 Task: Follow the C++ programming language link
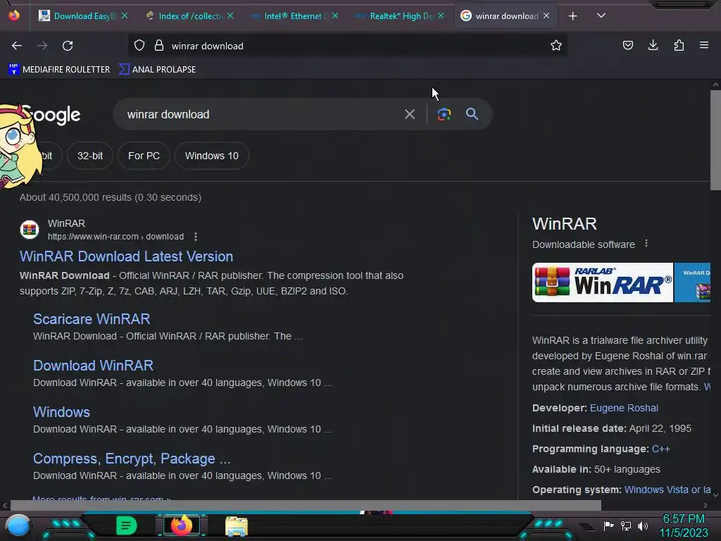tap(660, 449)
